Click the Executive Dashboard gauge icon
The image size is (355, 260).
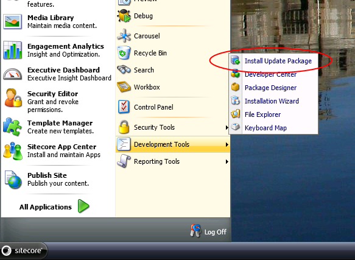pyautogui.click(x=13, y=74)
